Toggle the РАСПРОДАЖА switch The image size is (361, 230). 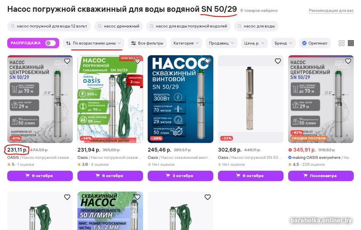[50, 43]
